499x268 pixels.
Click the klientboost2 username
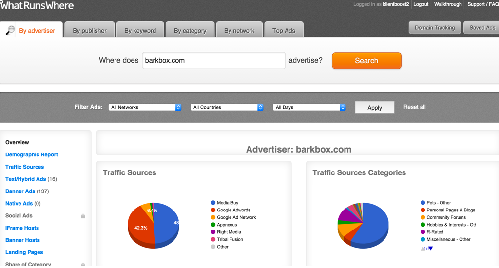396,4
